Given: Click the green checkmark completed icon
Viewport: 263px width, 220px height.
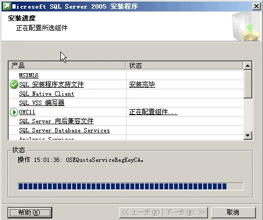Looking at the screenshot, I should (14, 84).
